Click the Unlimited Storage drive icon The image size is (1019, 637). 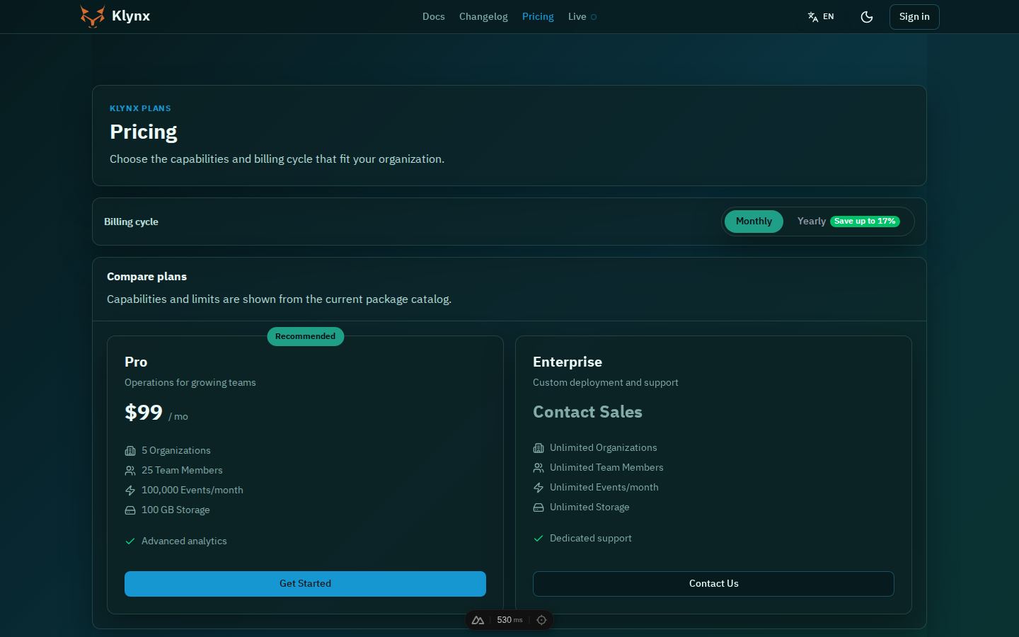coord(539,507)
